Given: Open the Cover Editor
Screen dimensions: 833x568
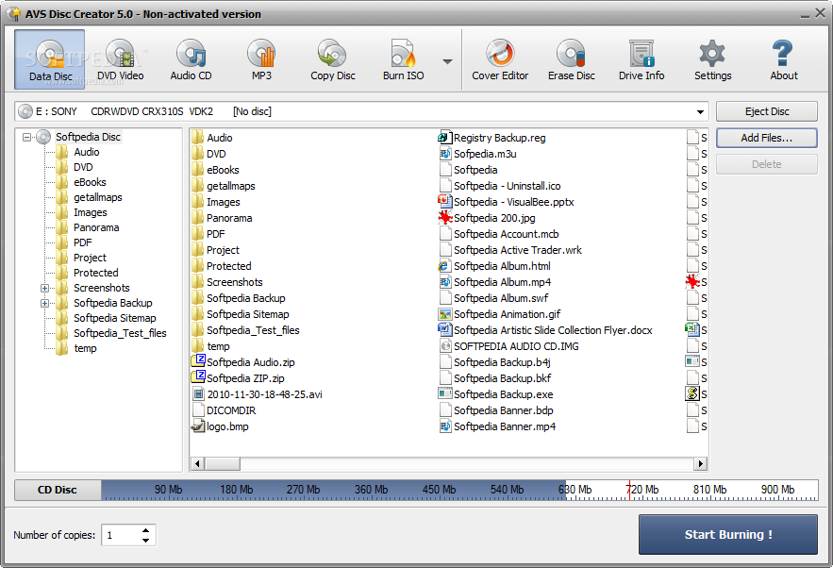Looking at the screenshot, I should [500, 59].
